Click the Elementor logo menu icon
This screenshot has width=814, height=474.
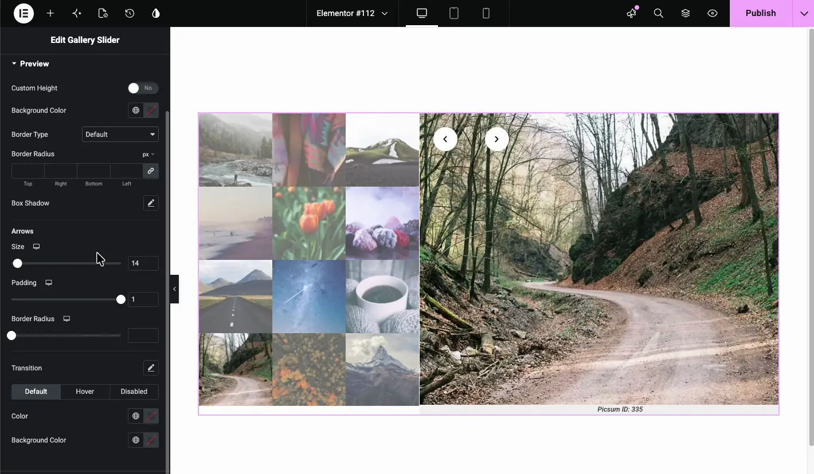pyautogui.click(x=24, y=13)
